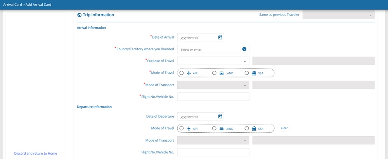Click the Date of Departure label

pos(160,116)
